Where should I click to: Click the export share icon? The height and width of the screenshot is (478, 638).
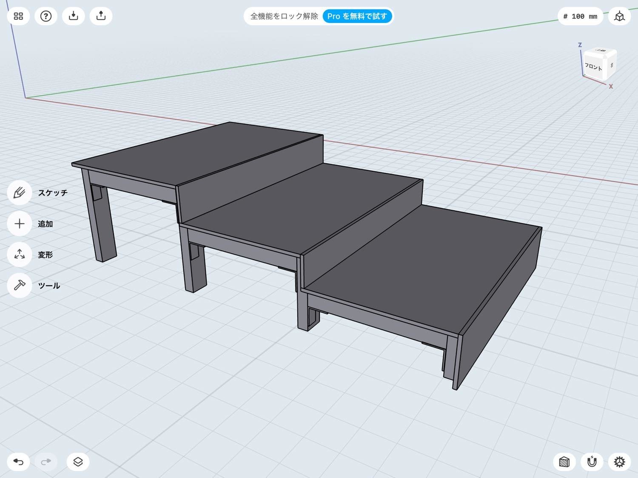(x=101, y=16)
